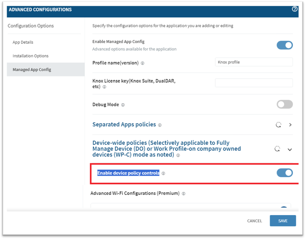Click info icon for Advanced Wi-Fi Configurations
This screenshot has width=306, height=239.
click(x=183, y=194)
